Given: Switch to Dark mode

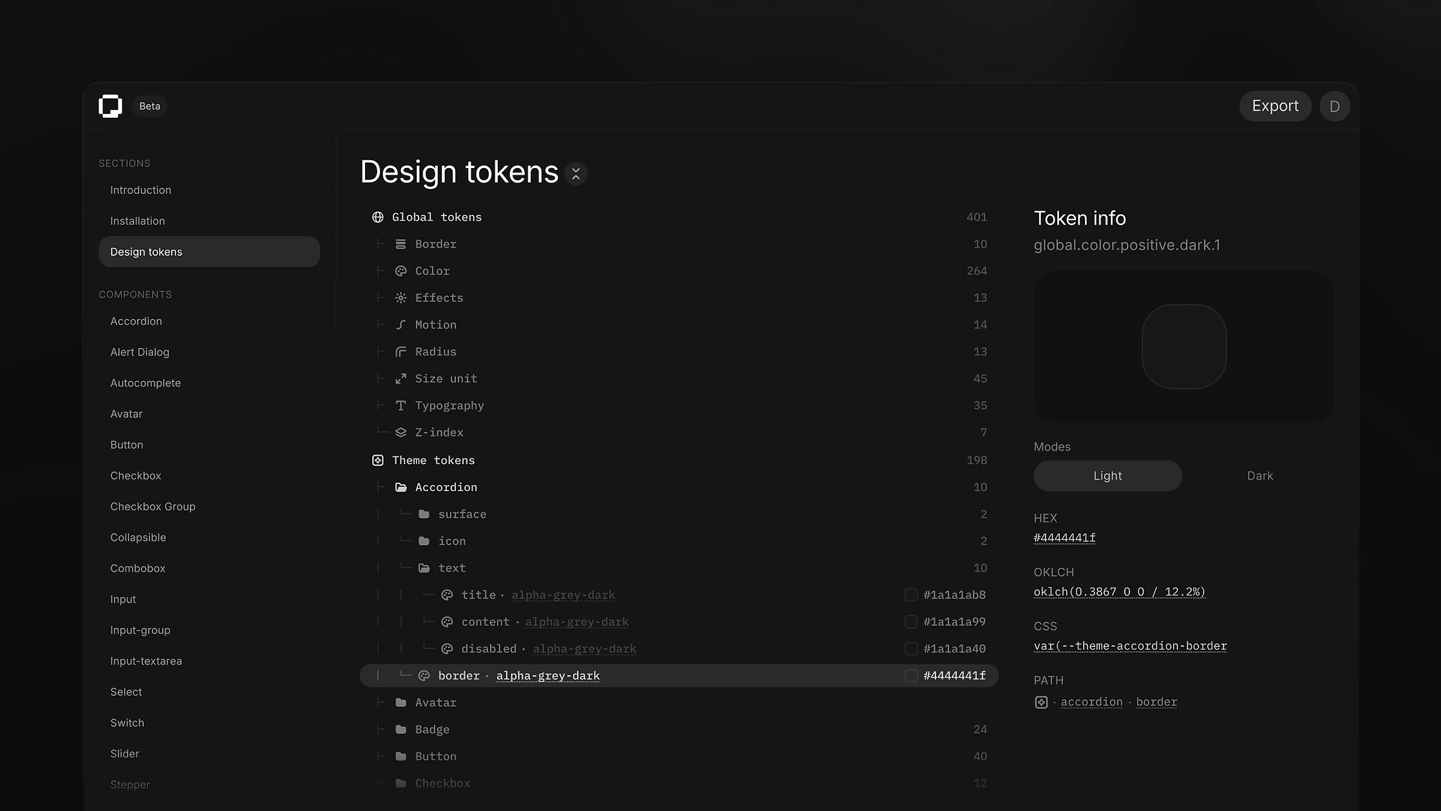Looking at the screenshot, I should pyautogui.click(x=1259, y=476).
